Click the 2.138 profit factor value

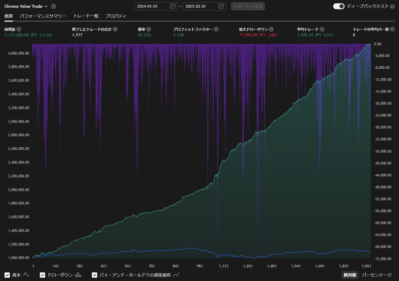(x=178, y=35)
